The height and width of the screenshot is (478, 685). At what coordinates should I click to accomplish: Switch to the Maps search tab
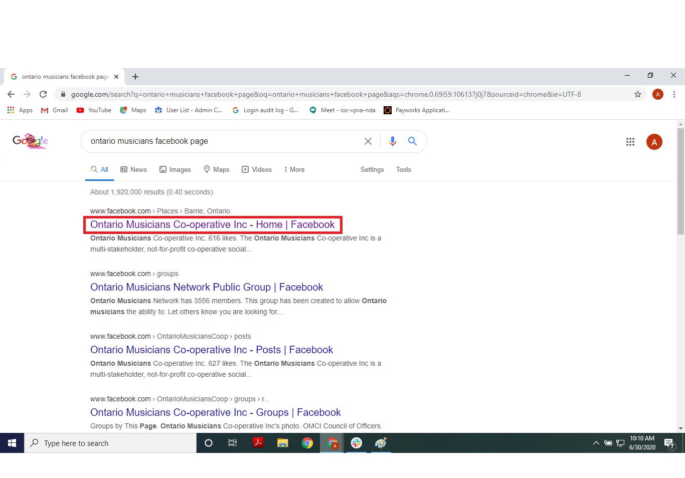pos(217,170)
